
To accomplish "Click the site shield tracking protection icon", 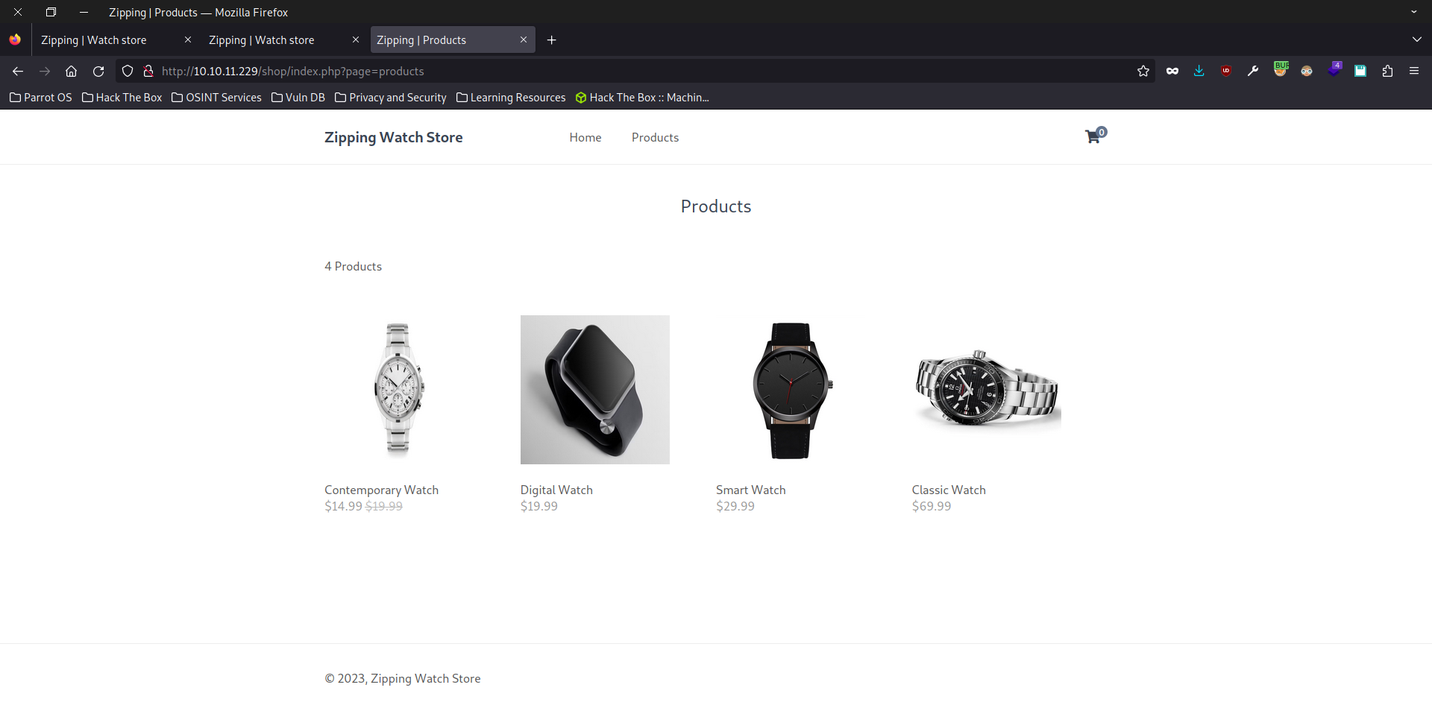I will 128,72.
